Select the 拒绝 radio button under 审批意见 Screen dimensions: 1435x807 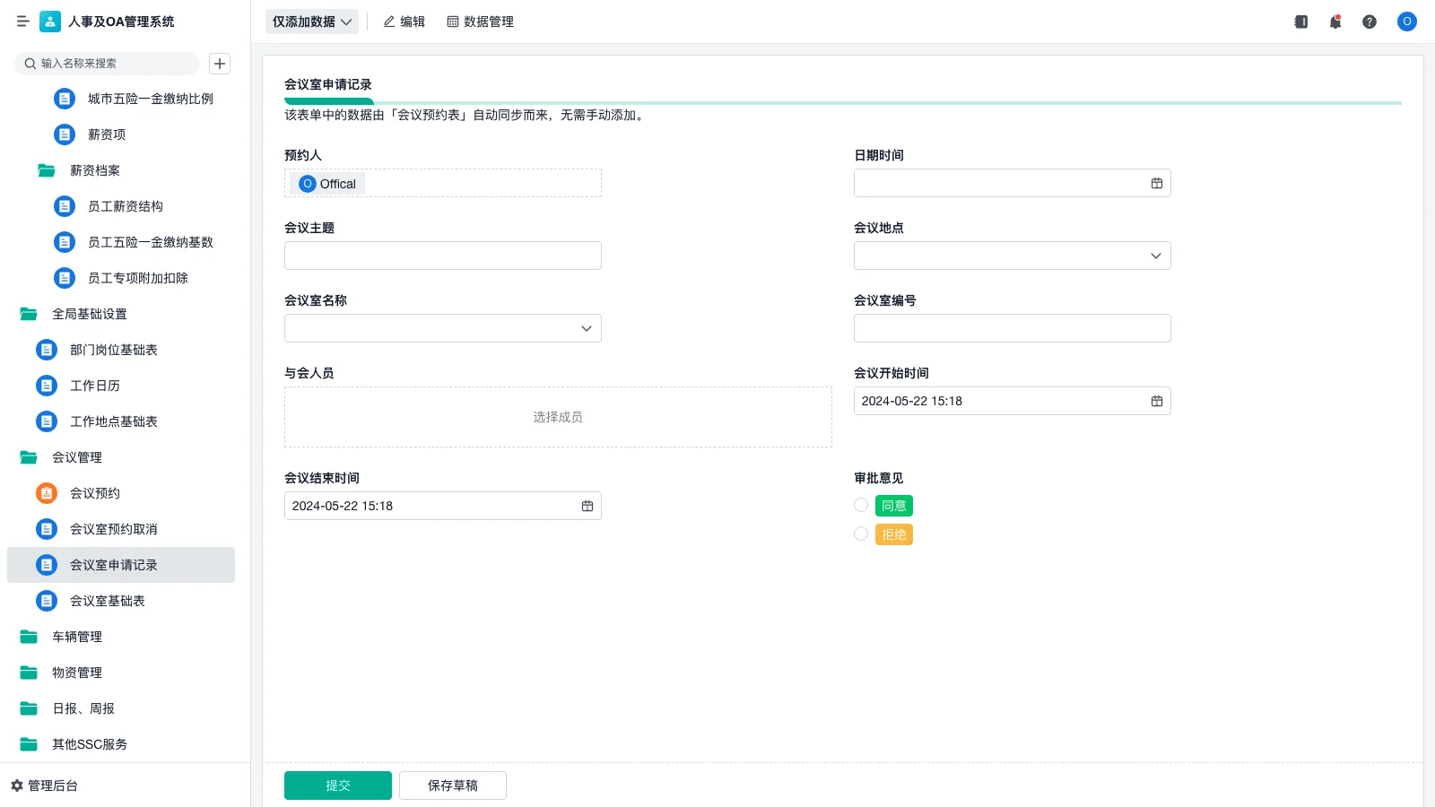click(x=861, y=534)
